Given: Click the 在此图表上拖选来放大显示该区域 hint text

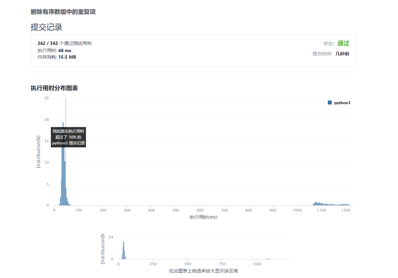Looking at the screenshot, I should pyautogui.click(x=203, y=271).
